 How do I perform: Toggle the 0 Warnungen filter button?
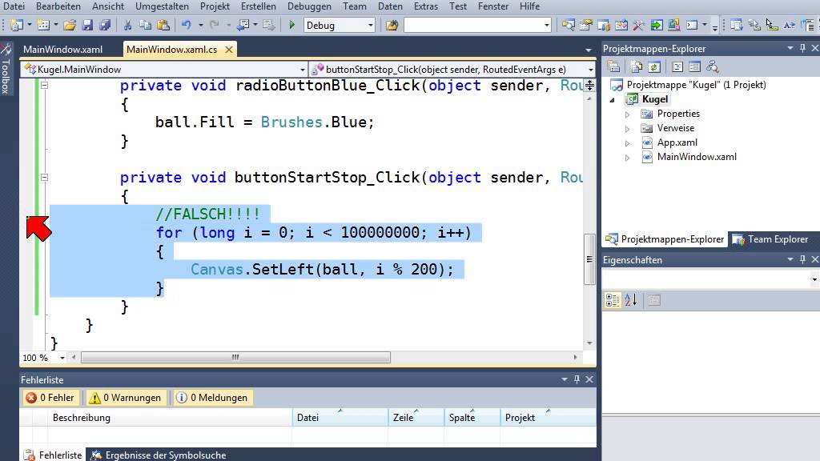click(x=126, y=398)
